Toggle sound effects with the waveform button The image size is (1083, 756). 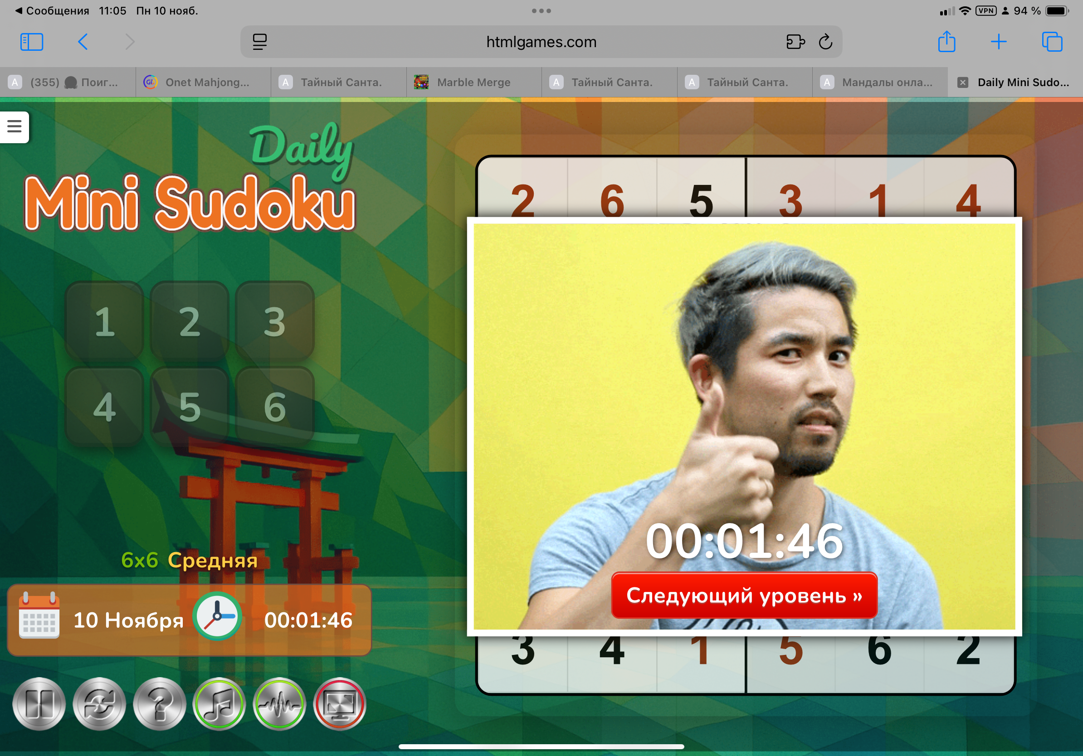(279, 704)
